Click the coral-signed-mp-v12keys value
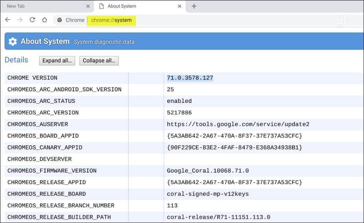The height and width of the screenshot is (223, 364). click(208, 194)
